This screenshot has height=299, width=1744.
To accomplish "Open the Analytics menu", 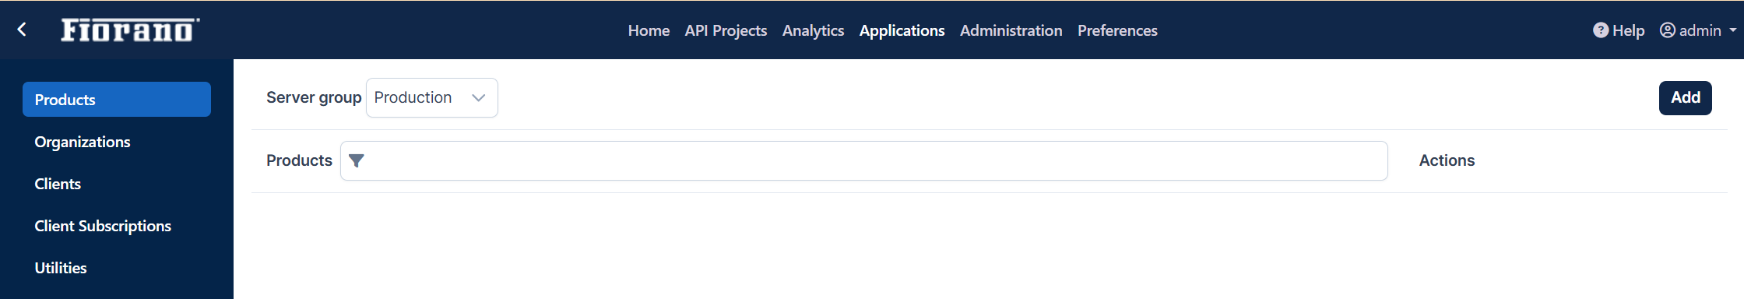I will tap(813, 30).
